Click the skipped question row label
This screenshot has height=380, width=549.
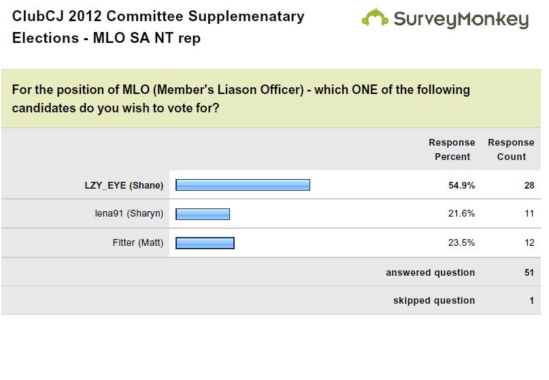434,301
